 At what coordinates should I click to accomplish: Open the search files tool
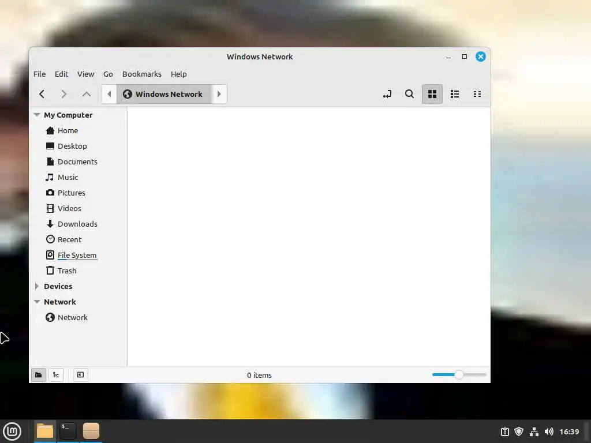coord(409,94)
